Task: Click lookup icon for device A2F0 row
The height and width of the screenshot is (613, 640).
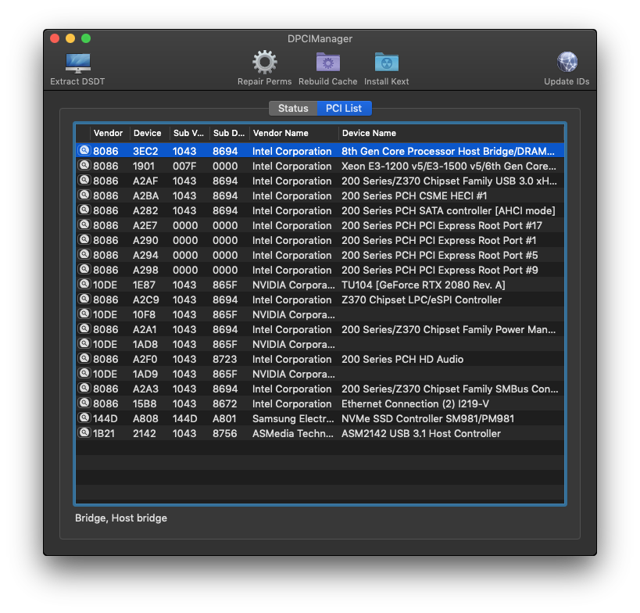Action: [x=84, y=358]
